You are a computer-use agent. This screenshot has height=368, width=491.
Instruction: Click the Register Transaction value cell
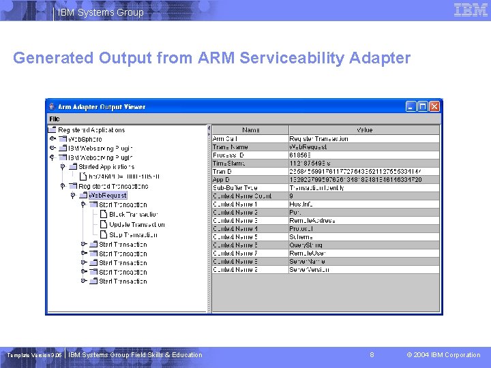point(364,138)
